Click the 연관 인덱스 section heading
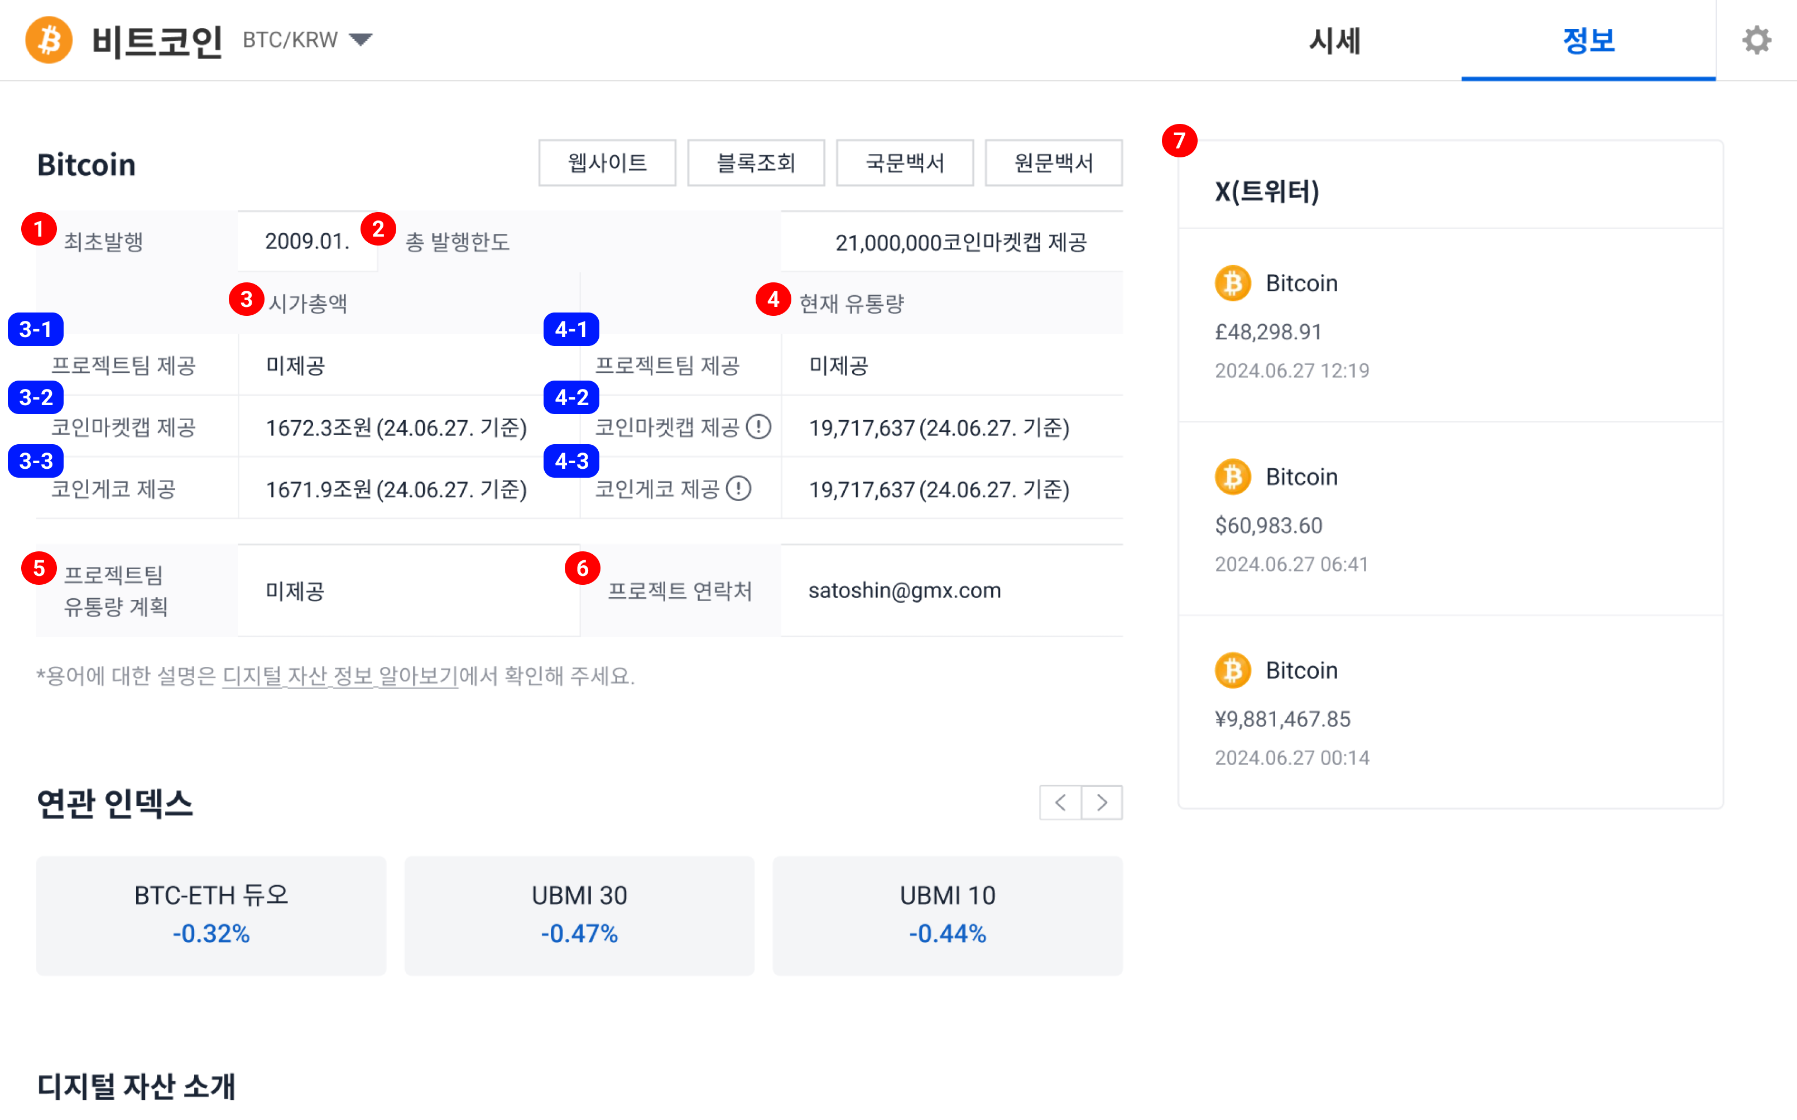 tap(115, 804)
